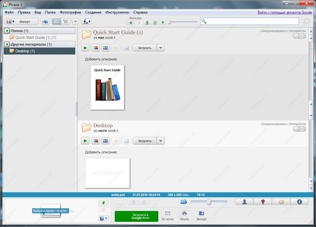This screenshot has height=227, width=316.
Task: Open the People panel button
Action: [244, 202]
